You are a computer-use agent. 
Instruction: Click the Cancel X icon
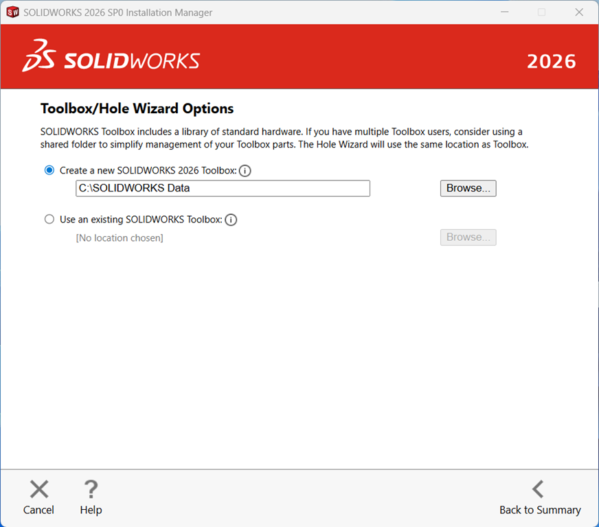(39, 489)
